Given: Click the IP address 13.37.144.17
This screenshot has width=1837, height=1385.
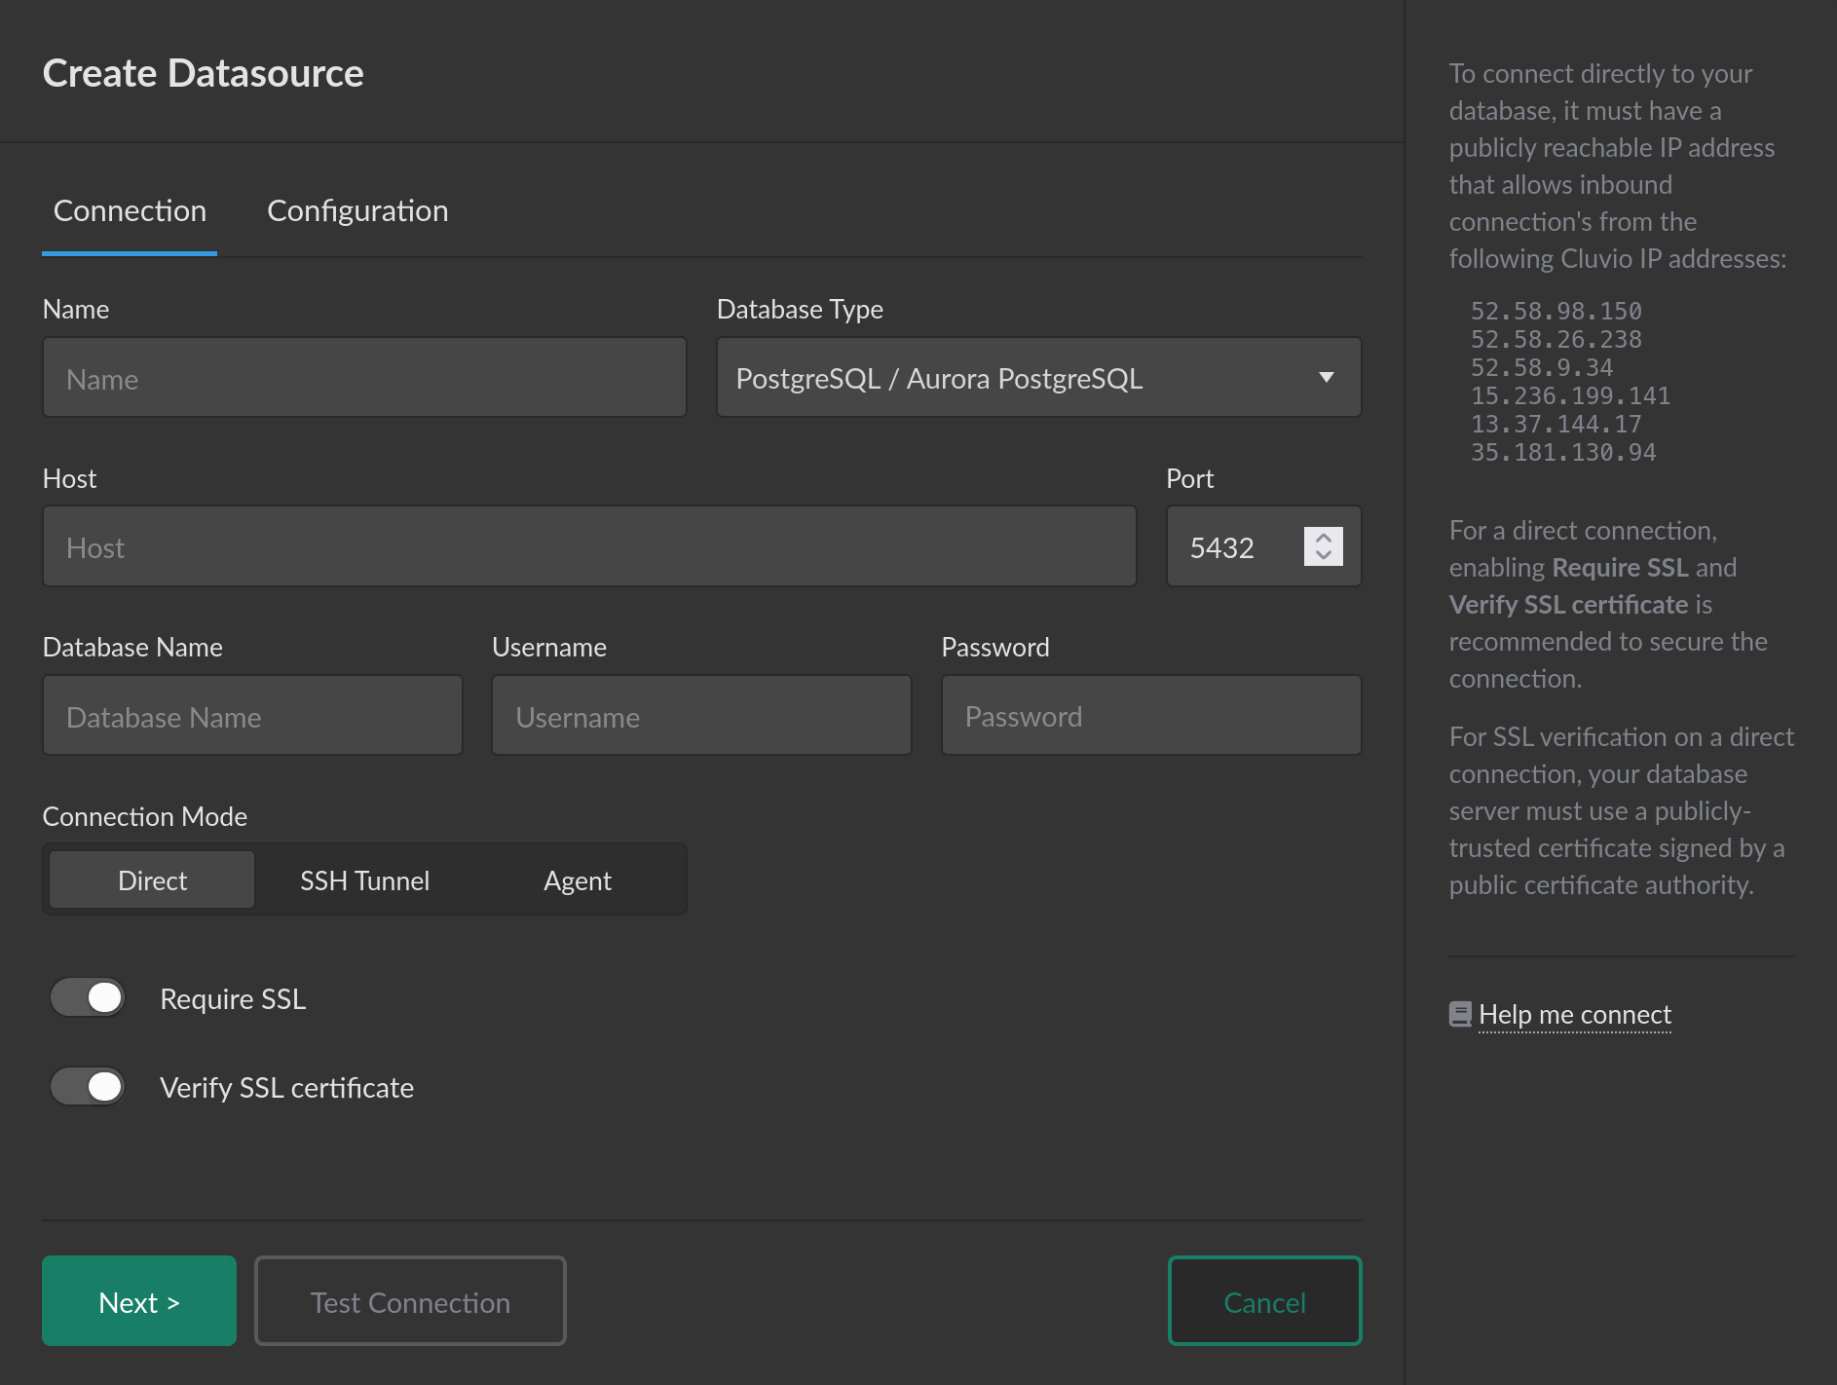Looking at the screenshot, I should [x=1556, y=424].
